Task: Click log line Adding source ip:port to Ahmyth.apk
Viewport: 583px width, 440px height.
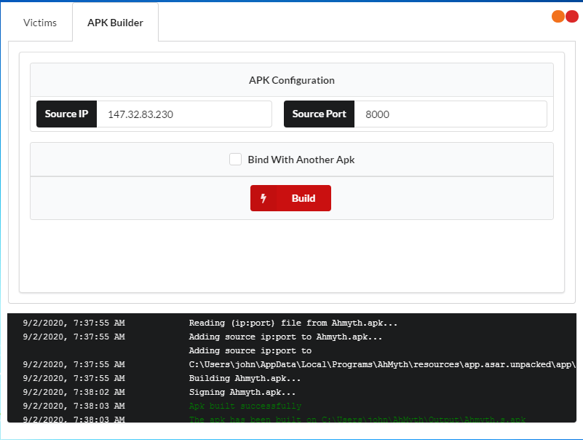Action: pos(285,337)
